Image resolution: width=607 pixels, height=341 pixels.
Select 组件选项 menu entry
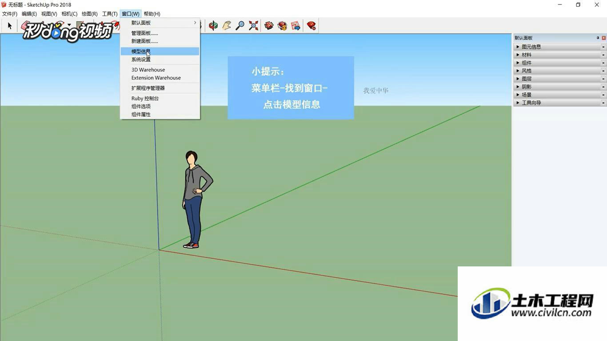coord(160,106)
